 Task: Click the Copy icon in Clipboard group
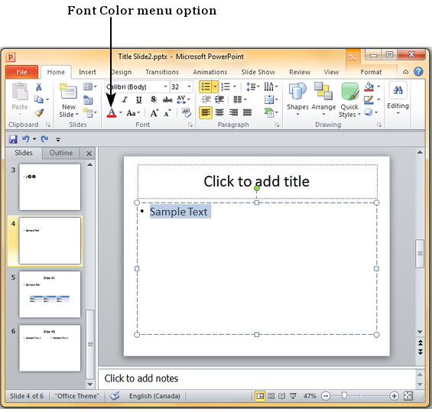point(38,99)
